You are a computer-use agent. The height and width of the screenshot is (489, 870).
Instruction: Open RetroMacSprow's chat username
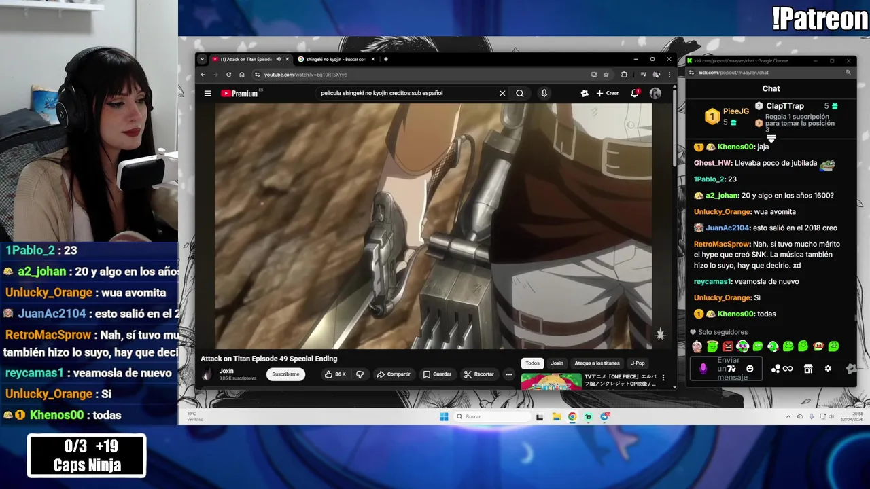721,244
